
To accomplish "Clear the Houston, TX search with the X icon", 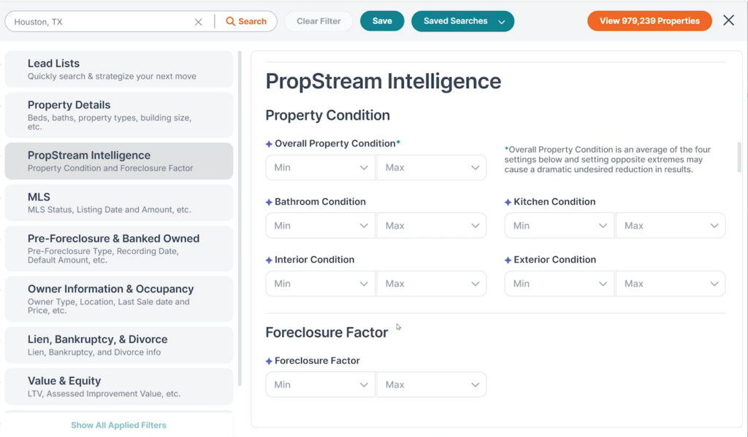I will [x=198, y=21].
